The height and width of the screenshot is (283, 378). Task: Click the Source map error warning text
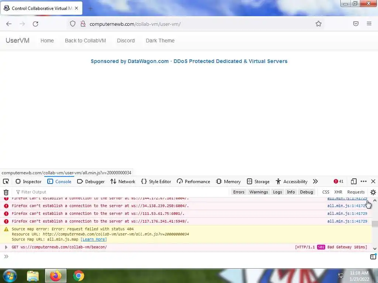[73, 229]
